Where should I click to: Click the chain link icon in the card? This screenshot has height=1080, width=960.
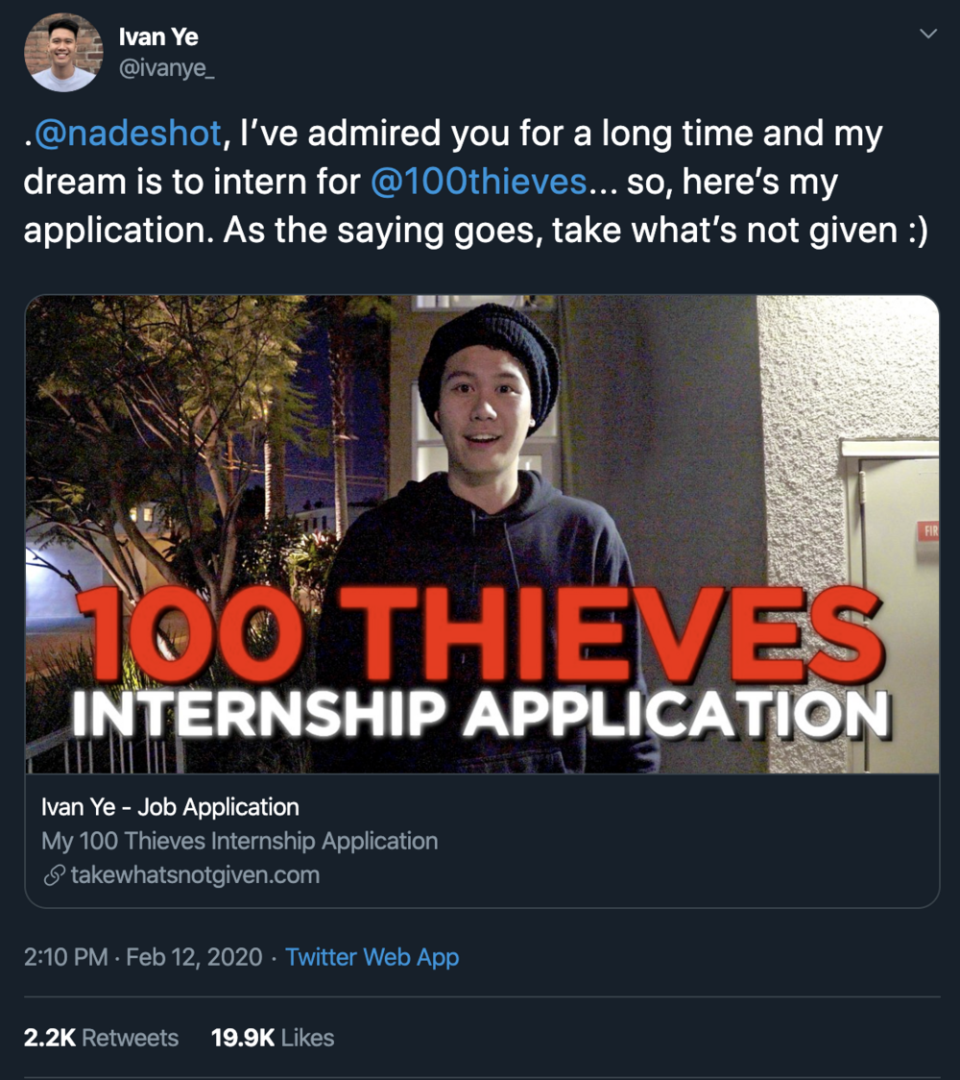pyautogui.click(x=54, y=875)
